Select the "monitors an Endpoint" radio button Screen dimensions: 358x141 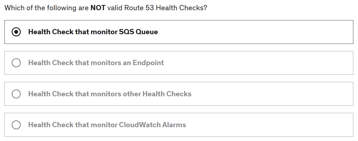click(16, 63)
